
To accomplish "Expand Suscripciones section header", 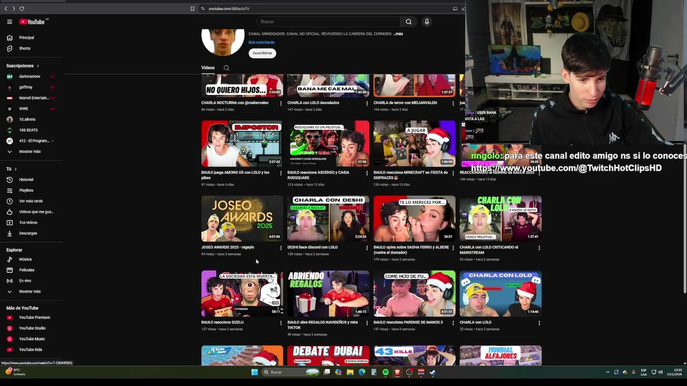I will click(x=23, y=66).
